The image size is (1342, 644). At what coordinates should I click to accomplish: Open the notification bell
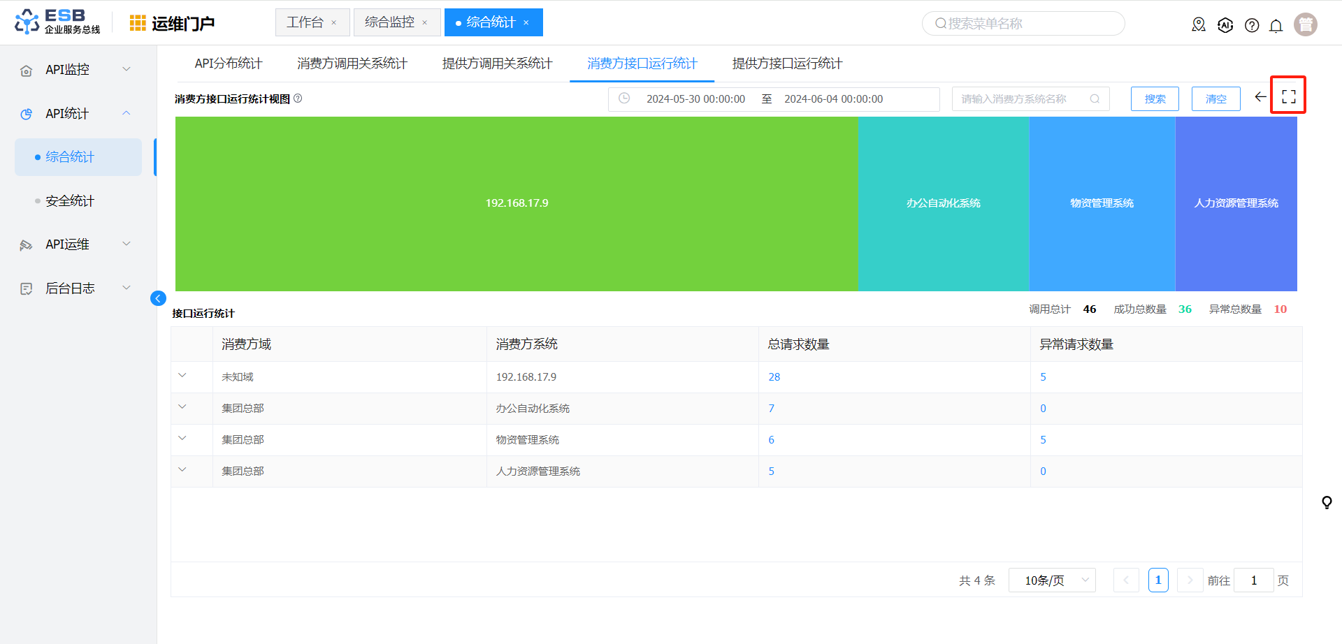tap(1276, 26)
